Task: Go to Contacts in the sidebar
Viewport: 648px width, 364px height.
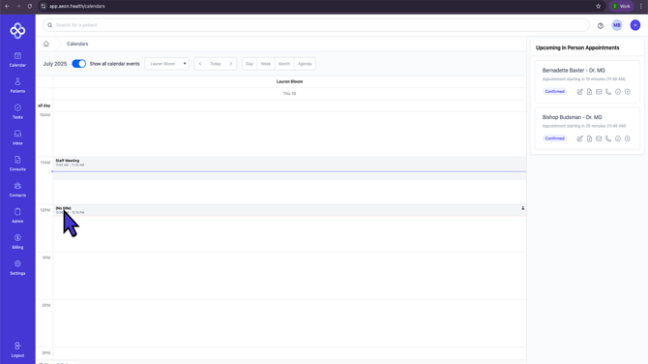Action: point(17,190)
